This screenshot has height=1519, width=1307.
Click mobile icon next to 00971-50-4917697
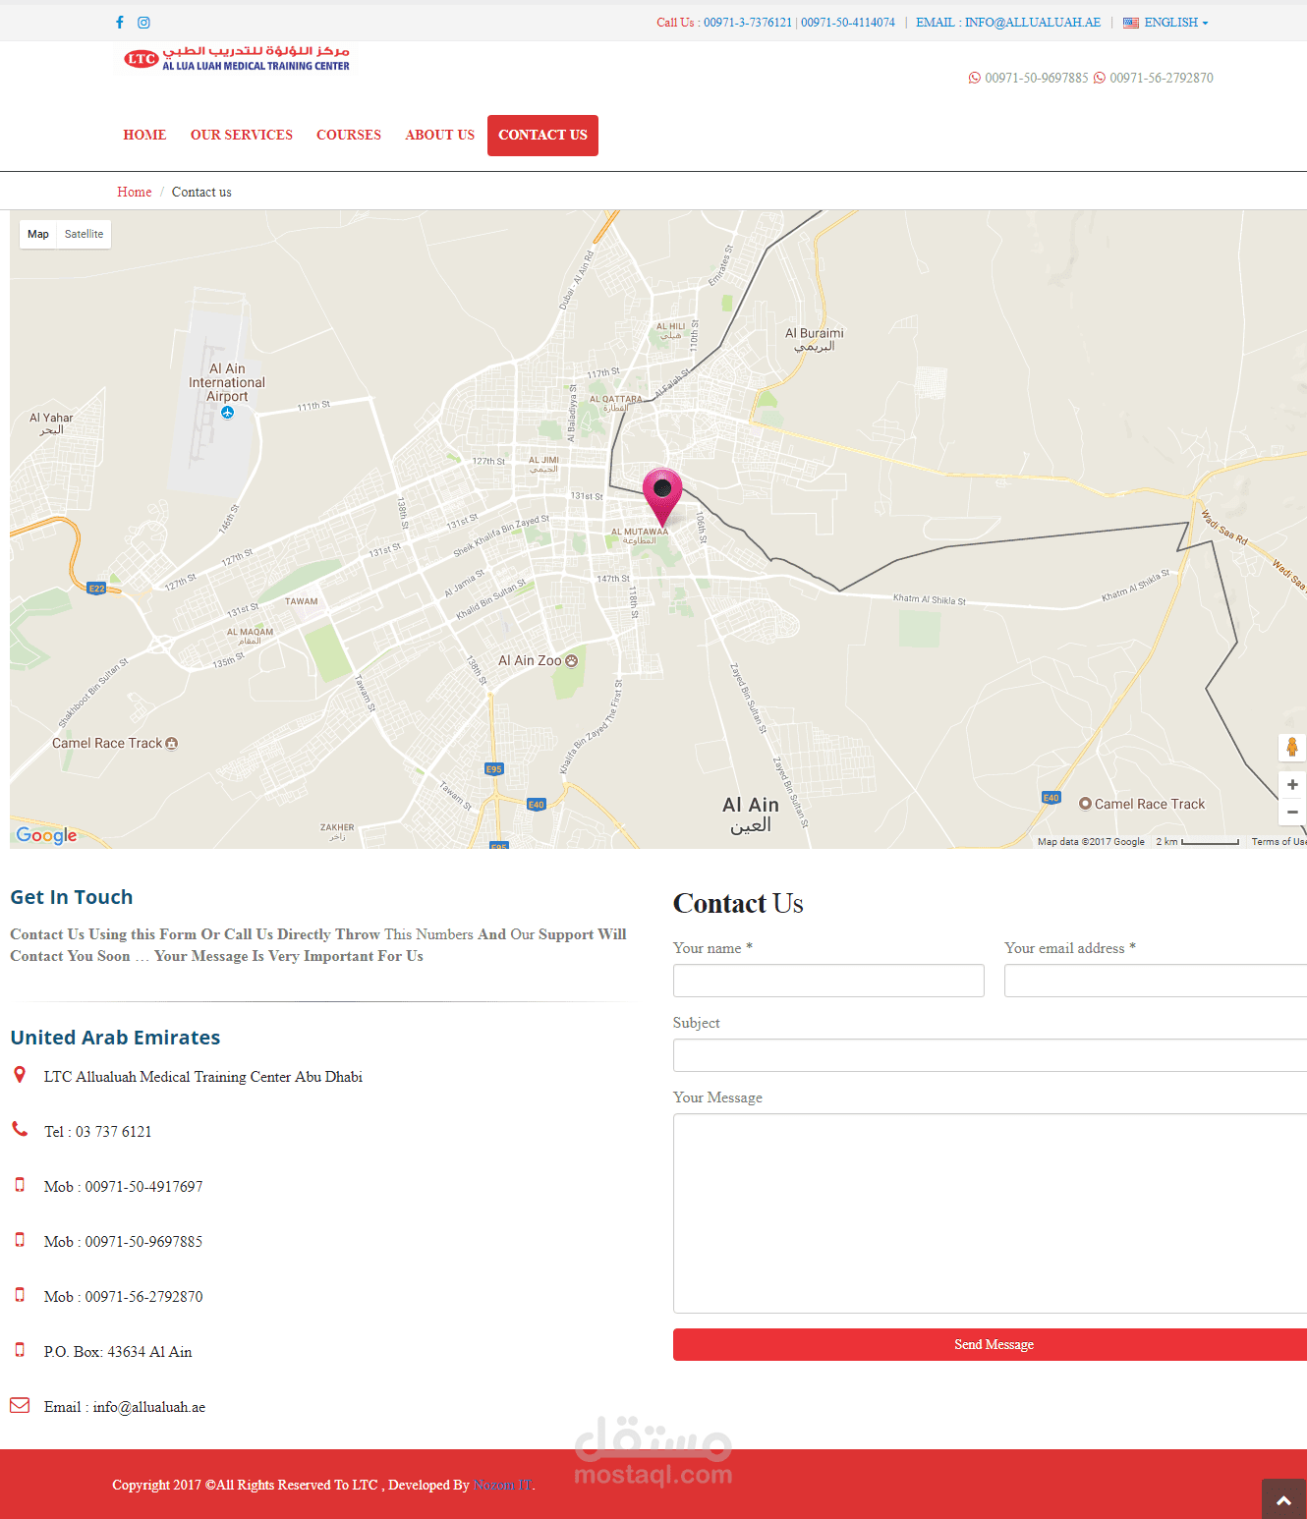20,1185
